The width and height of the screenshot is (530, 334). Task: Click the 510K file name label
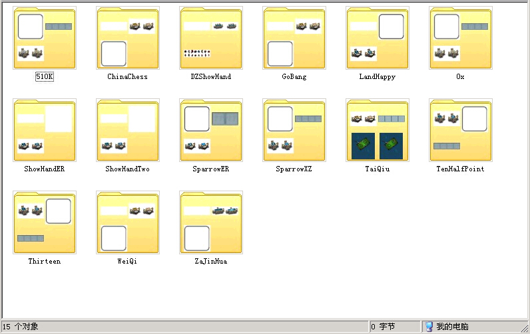[x=45, y=77]
